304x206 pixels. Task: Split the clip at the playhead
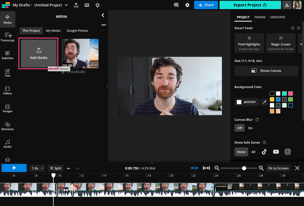(x=56, y=168)
